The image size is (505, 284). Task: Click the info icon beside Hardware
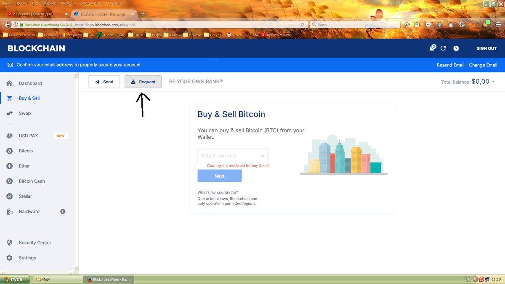tap(63, 212)
